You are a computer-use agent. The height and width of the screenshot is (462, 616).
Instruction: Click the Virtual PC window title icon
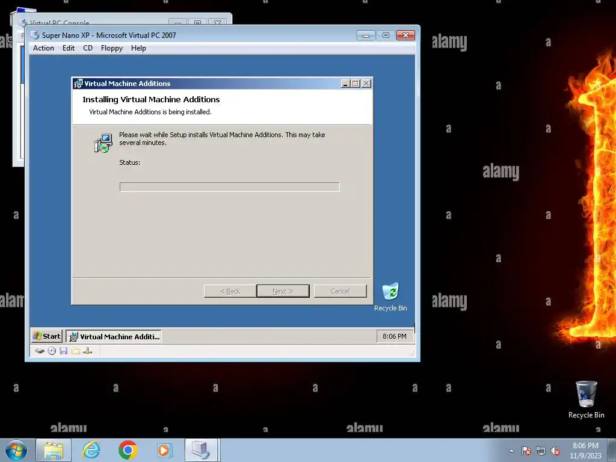pos(35,35)
